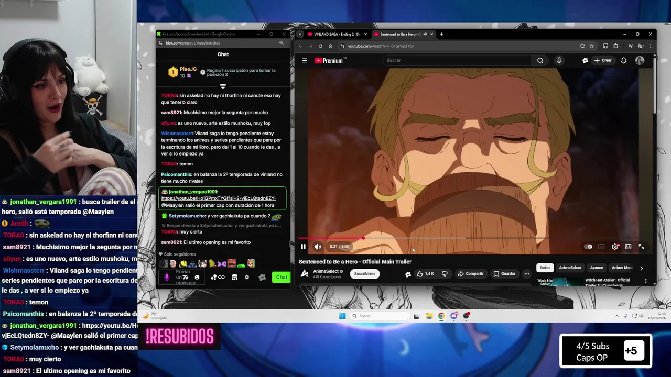Open Discord from the taskbar
Screen dimensions: 671x377
(454, 316)
